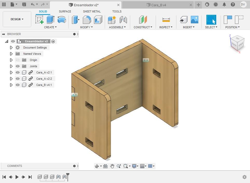Expand the Origin folder node
Image resolution: width=250 pixels, height=183 pixels.
click(x=11, y=60)
